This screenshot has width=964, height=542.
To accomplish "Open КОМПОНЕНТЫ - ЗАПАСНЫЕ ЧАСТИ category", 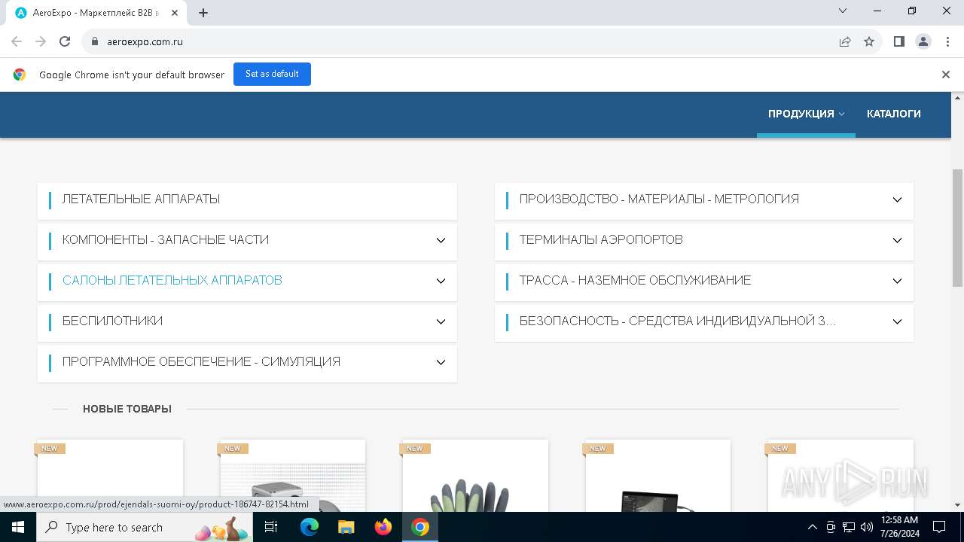I will pos(166,240).
